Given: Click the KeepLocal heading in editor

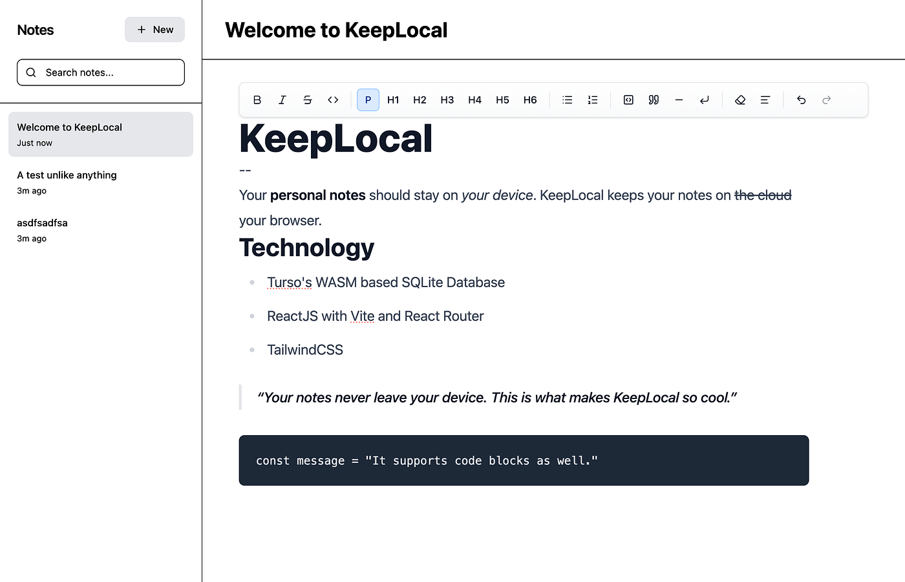Looking at the screenshot, I should click(x=335, y=138).
